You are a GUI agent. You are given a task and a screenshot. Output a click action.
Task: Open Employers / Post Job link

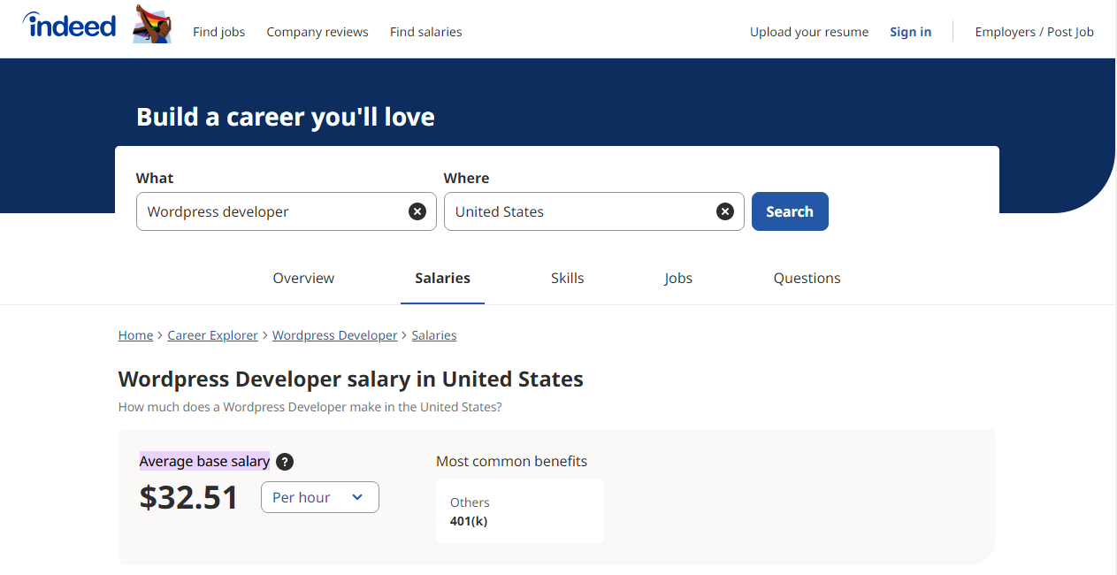[1035, 32]
